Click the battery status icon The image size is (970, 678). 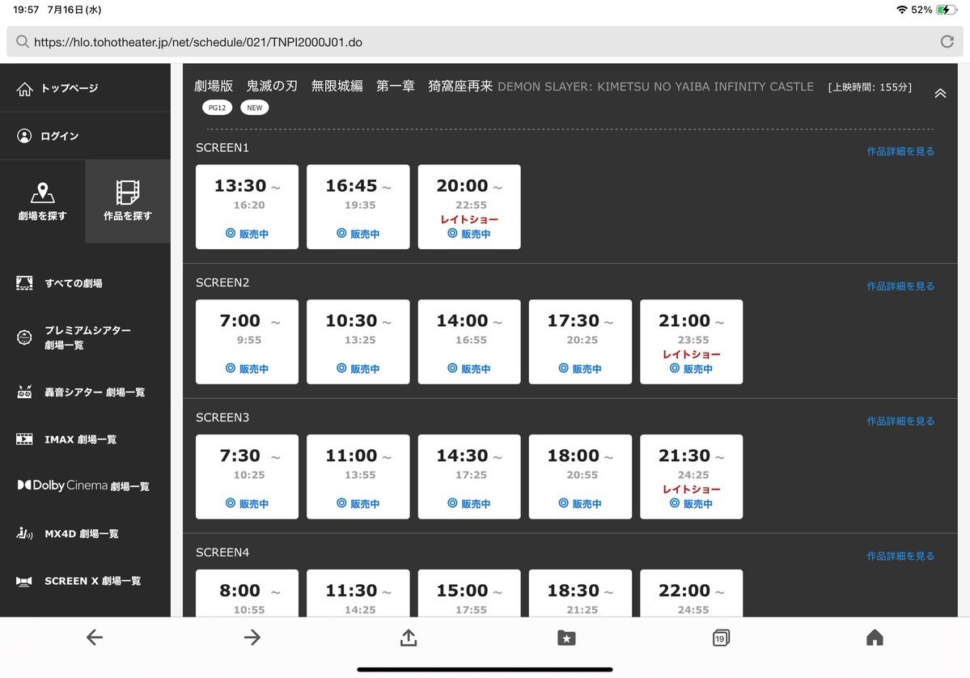[946, 10]
